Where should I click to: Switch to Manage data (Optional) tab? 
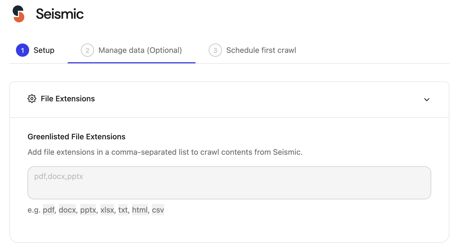coord(140,50)
